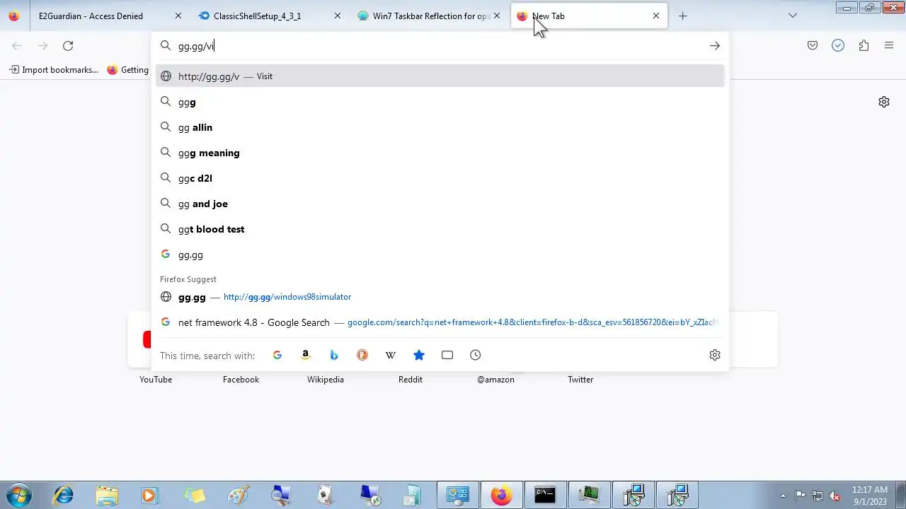Open a new tab with plus button
The image size is (906, 509).
(x=682, y=16)
